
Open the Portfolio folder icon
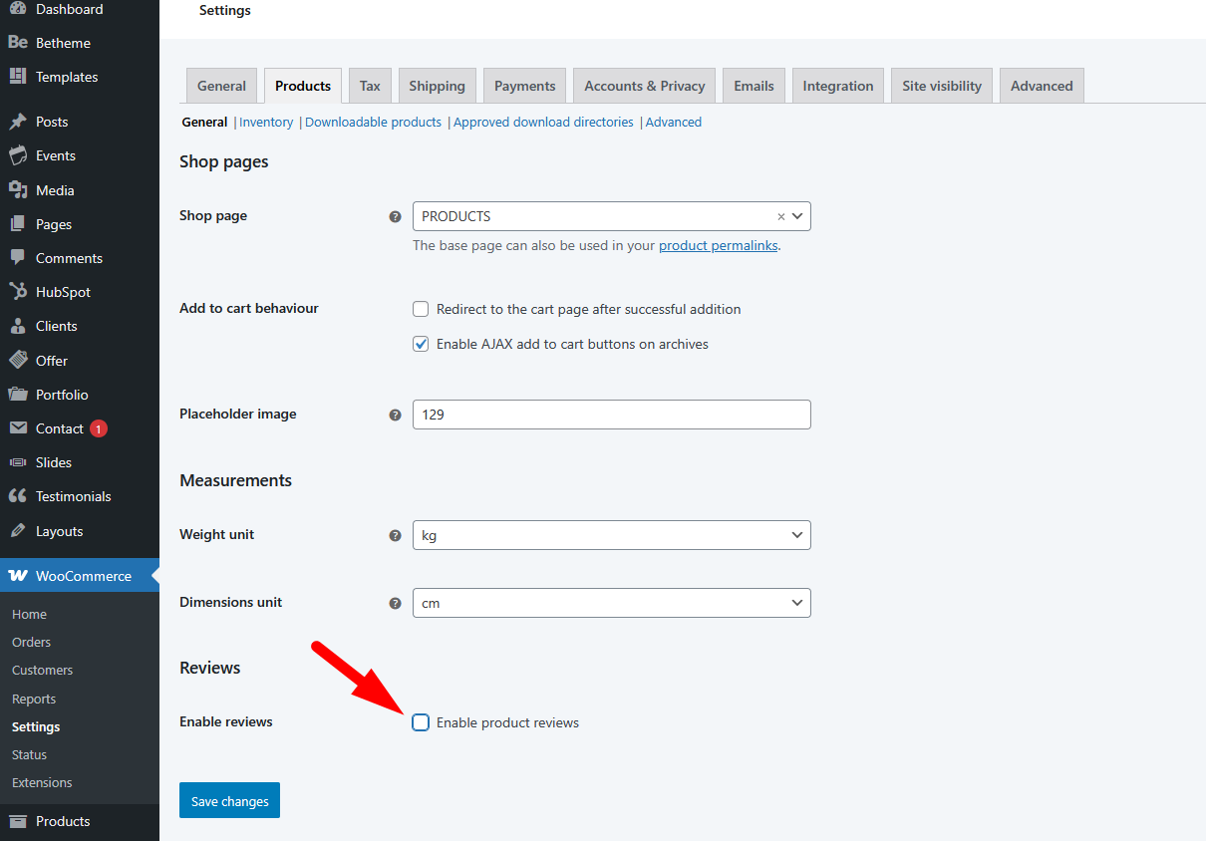coord(18,395)
